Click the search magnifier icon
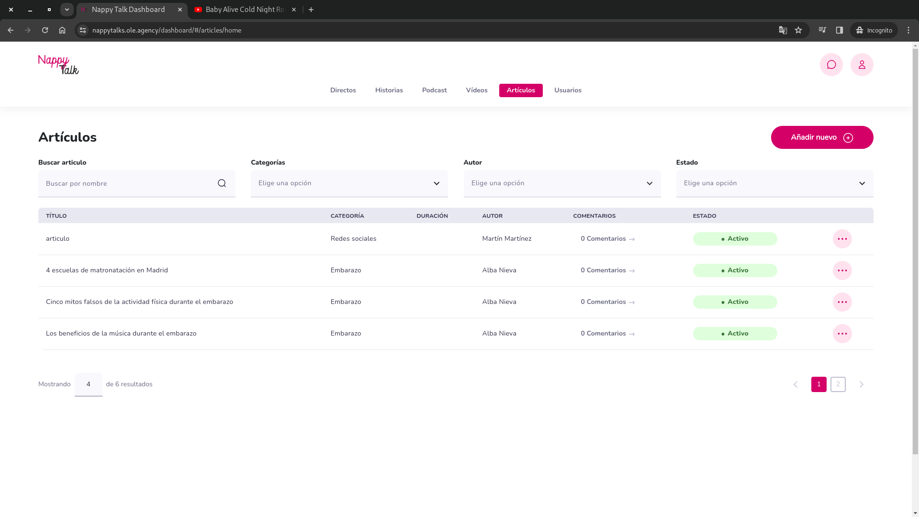Viewport: 919px width, 517px height. (x=222, y=183)
